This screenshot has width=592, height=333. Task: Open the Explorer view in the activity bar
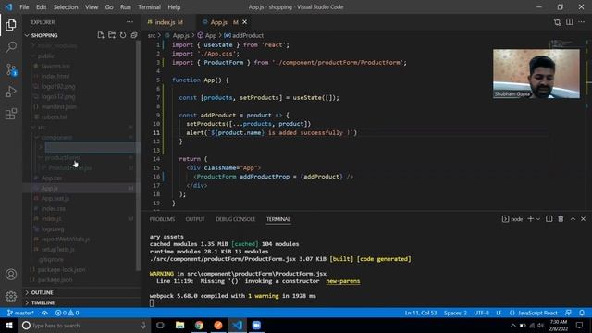pos(11,25)
